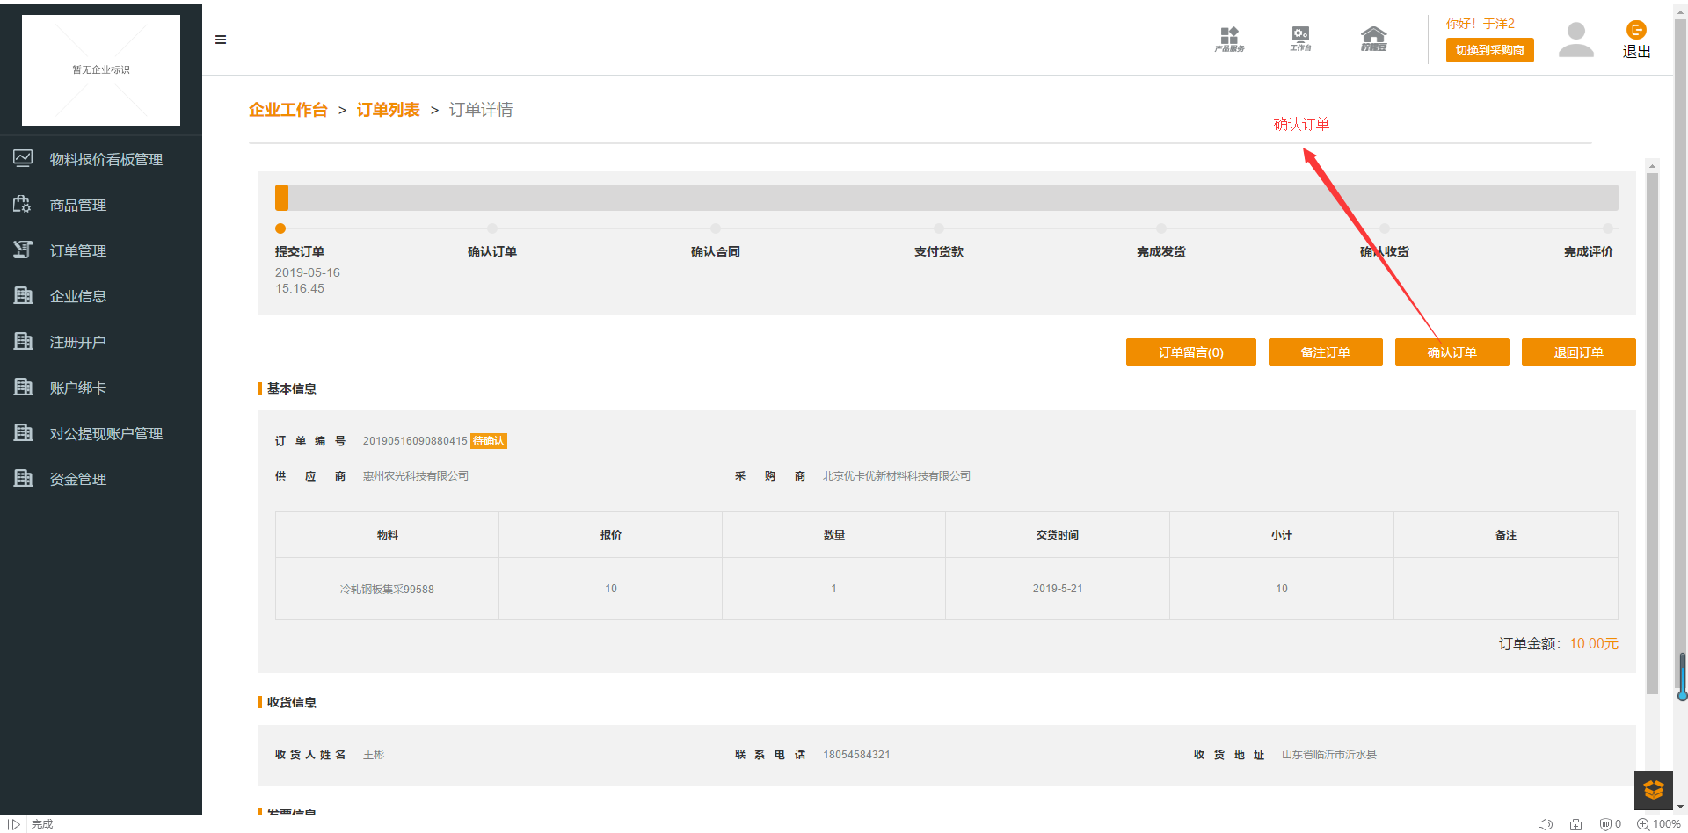The width and height of the screenshot is (1688, 833).
Task: Click the 完成发货 progress step dot
Action: tap(1161, 228)
